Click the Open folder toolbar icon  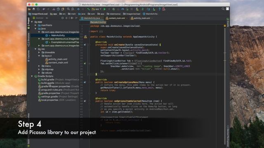29,9
